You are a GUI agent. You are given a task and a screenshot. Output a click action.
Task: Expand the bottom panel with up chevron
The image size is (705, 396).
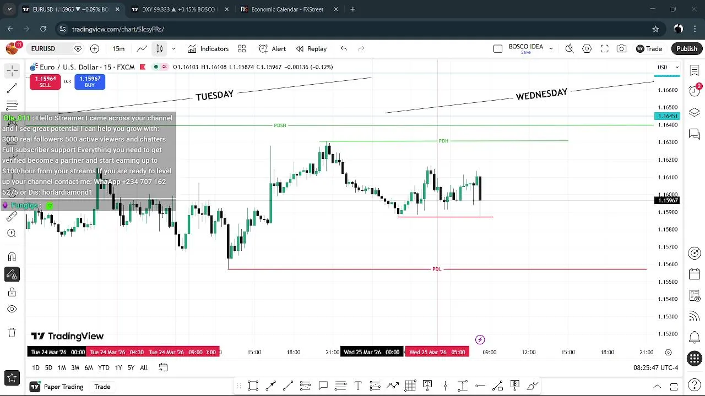pos(657,387)
